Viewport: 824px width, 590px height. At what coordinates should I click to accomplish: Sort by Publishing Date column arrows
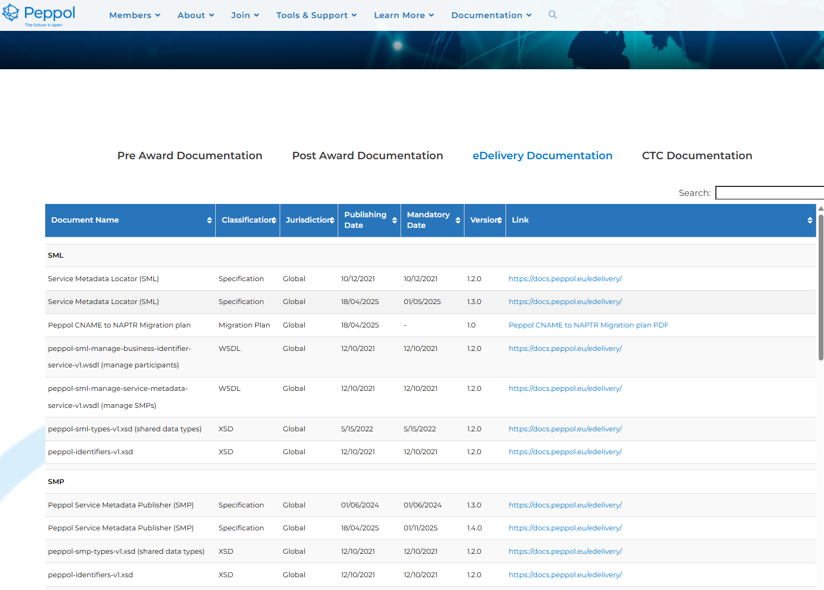395,220
